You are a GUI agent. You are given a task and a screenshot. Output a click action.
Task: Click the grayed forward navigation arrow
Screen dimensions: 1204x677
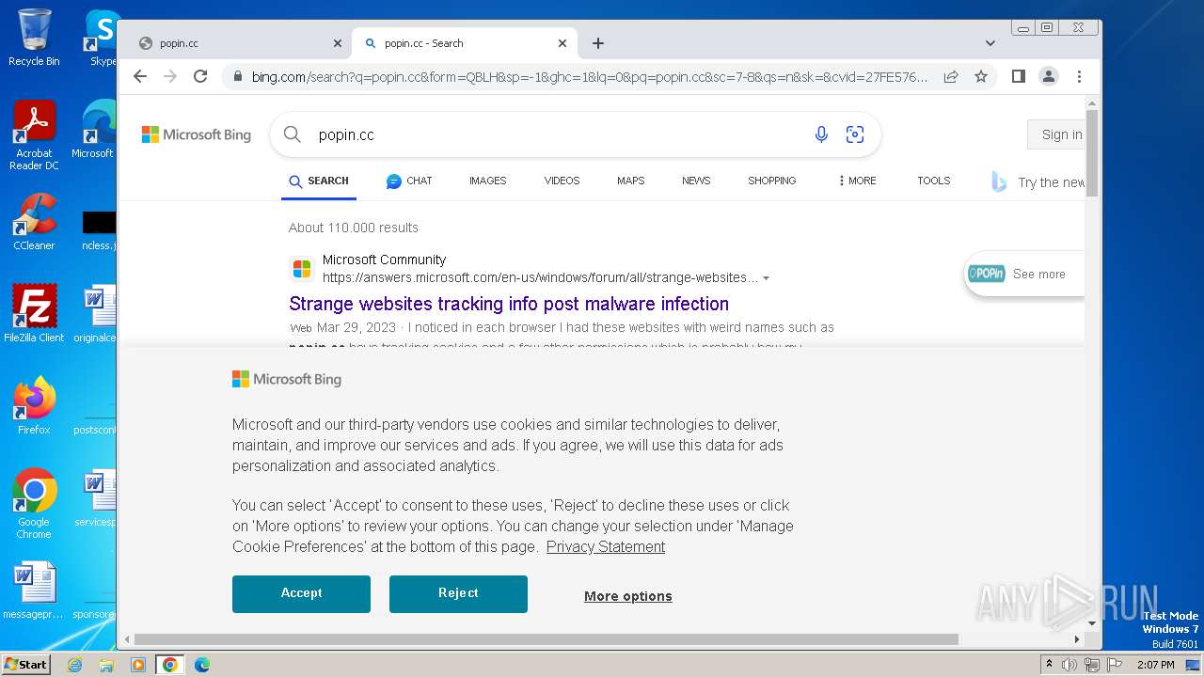pos(170,76)
